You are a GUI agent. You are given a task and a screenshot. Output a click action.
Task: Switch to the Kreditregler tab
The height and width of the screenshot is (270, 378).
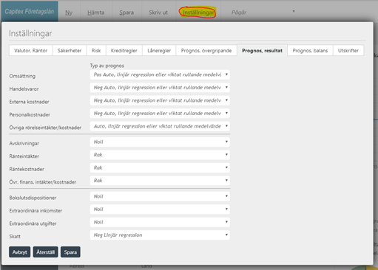click(x=124, y=50)
